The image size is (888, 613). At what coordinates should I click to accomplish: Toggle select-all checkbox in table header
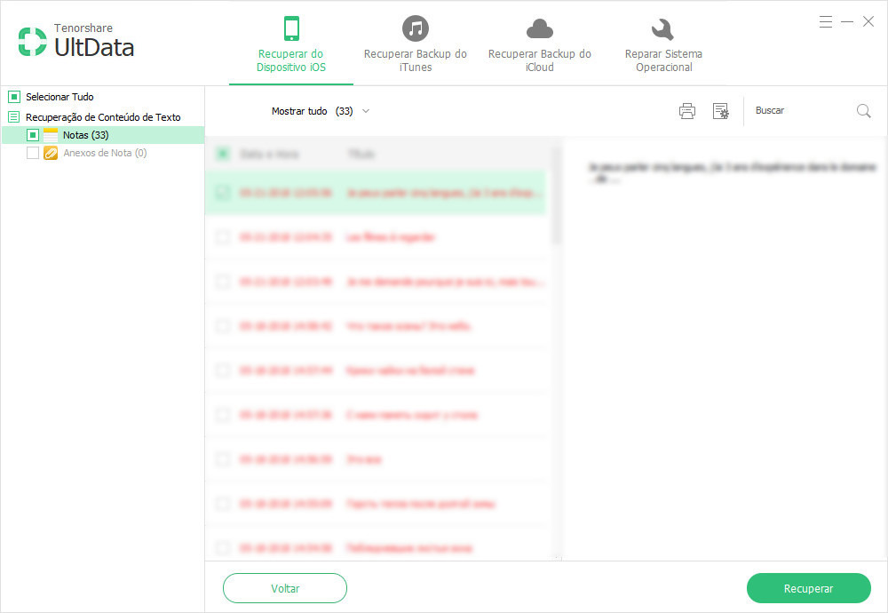223,154
